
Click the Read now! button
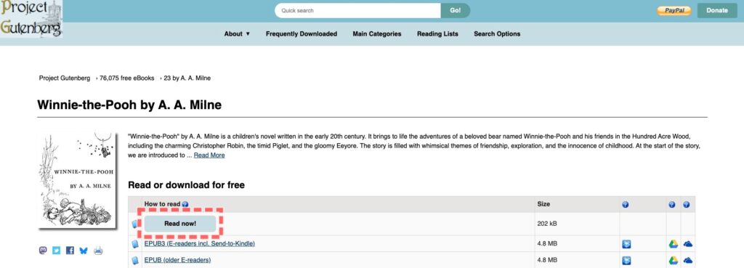click(180, 224)
